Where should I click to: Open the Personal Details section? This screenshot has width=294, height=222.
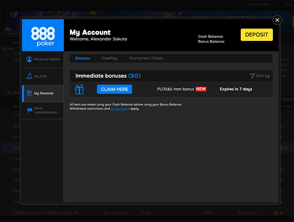click(43, 59)
